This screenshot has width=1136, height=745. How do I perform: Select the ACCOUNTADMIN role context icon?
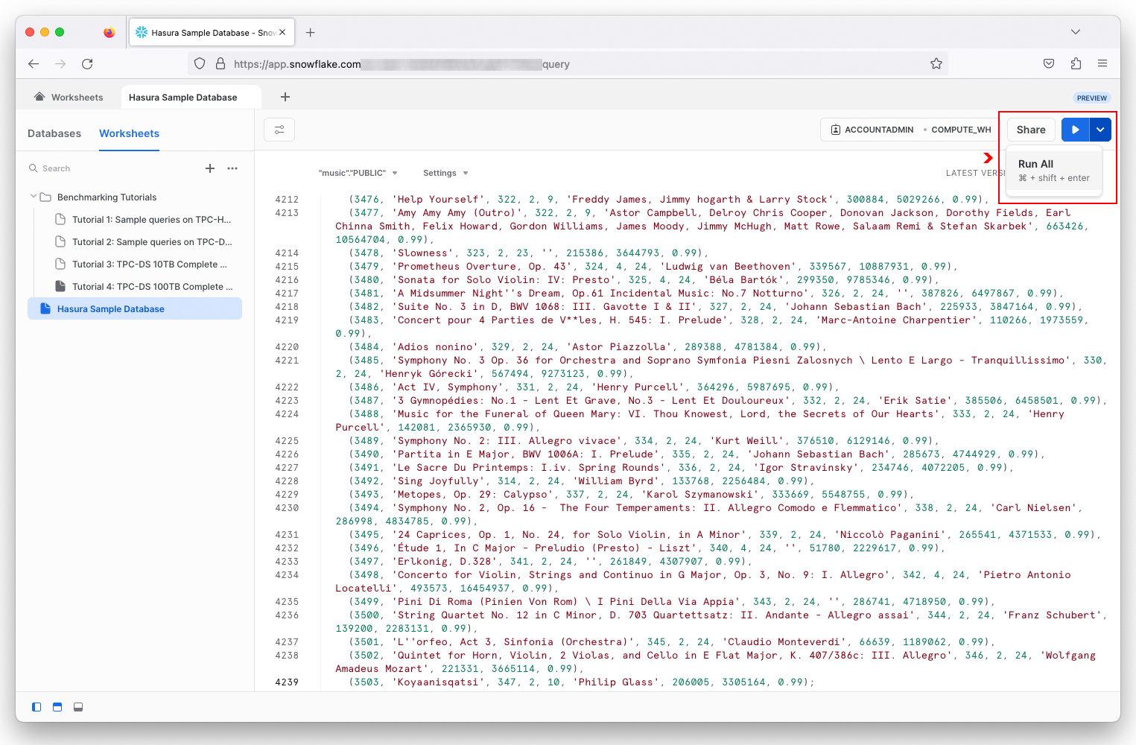(834, 129)
